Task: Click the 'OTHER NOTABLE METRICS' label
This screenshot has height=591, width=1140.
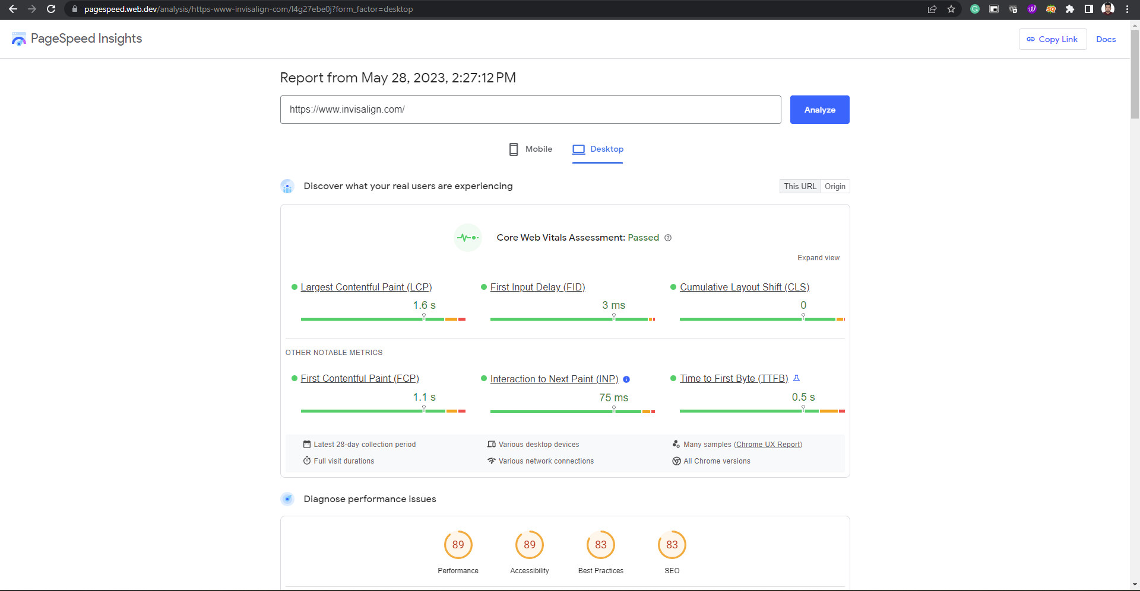Action: [x=334, y=353]
